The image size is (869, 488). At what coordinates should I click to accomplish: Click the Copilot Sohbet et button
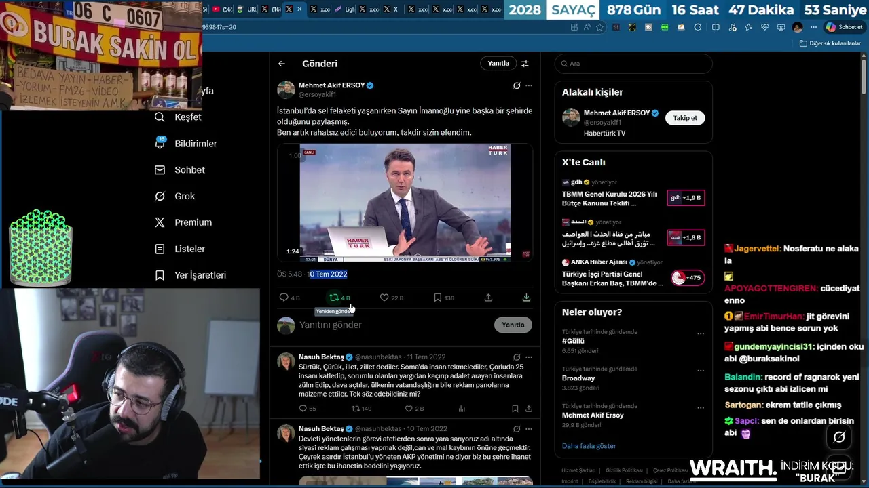coord(844,27)
